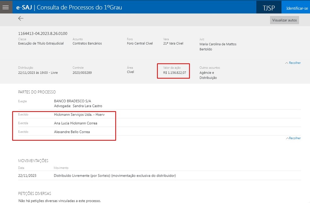Click the back arrow to return
This screenshot has width=310, height=203.
21,18
